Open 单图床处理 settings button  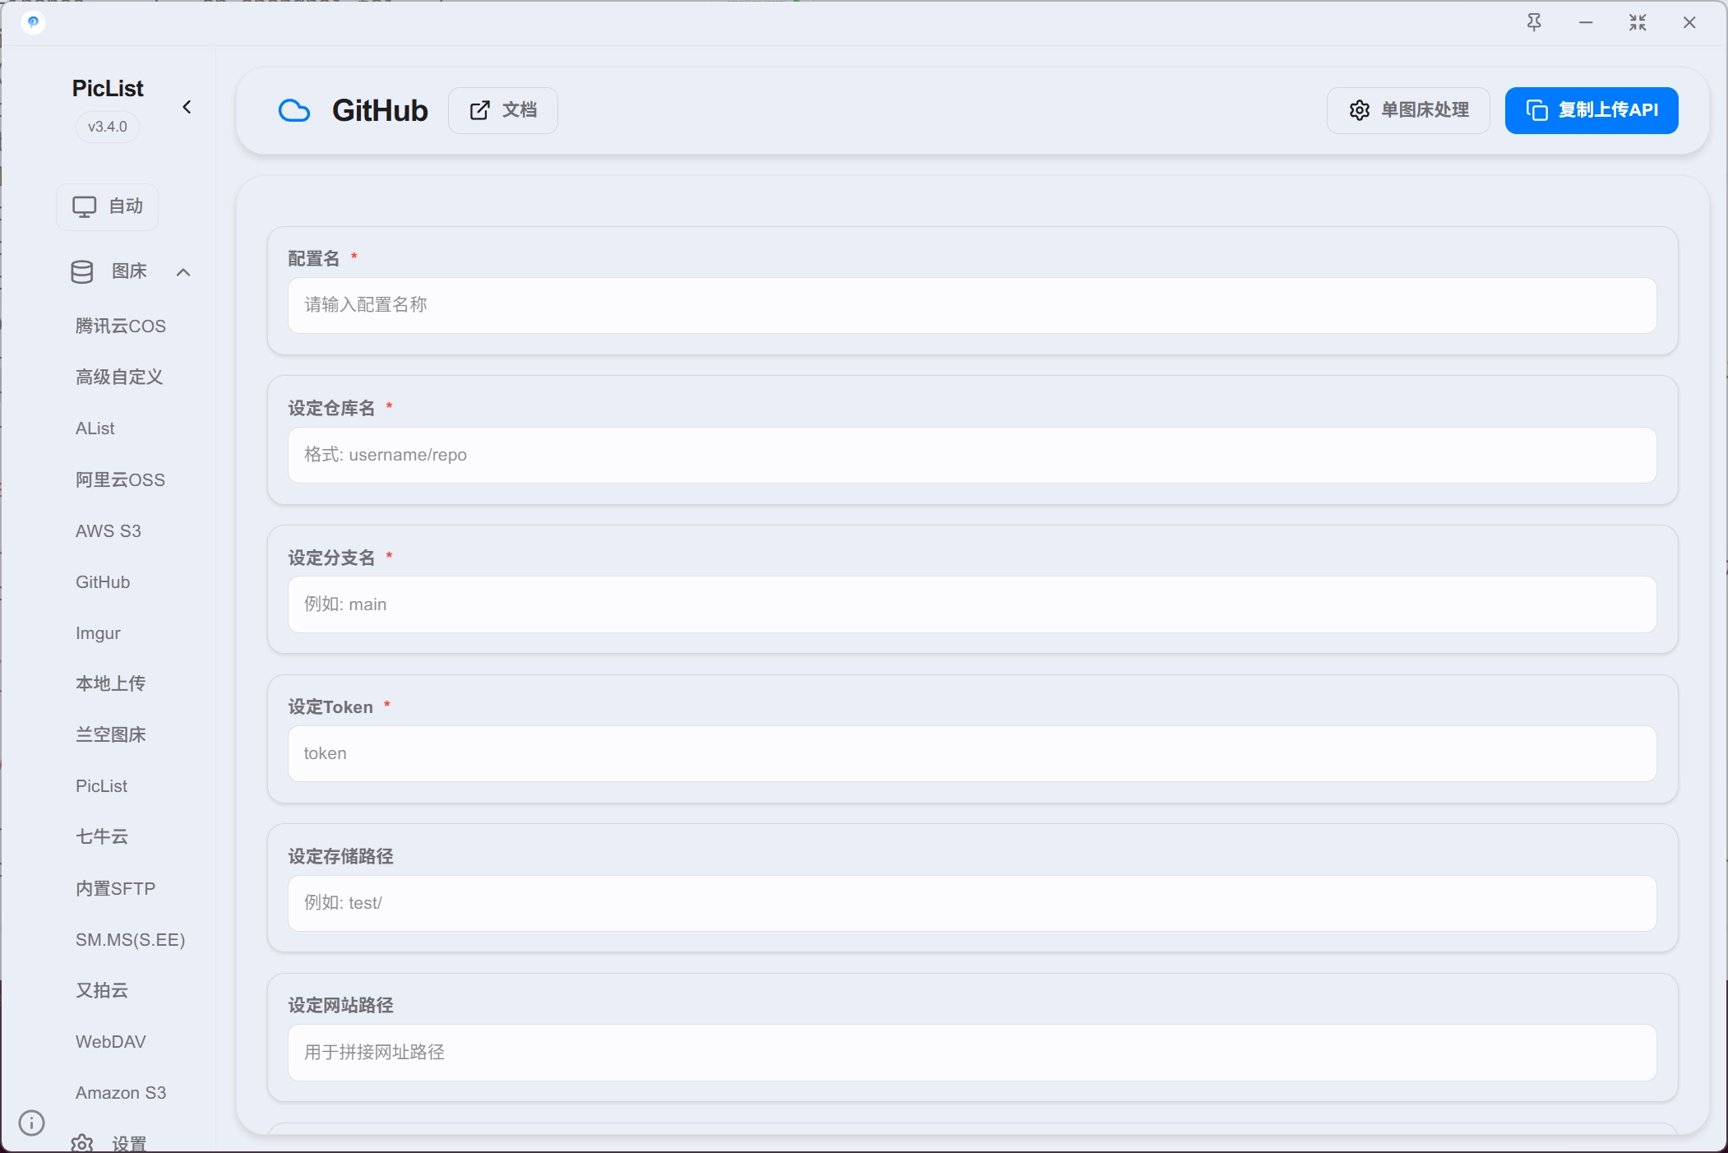[x=1408, y=110]
